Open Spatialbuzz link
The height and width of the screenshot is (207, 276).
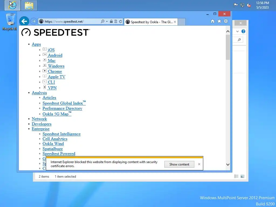[53, 149]
